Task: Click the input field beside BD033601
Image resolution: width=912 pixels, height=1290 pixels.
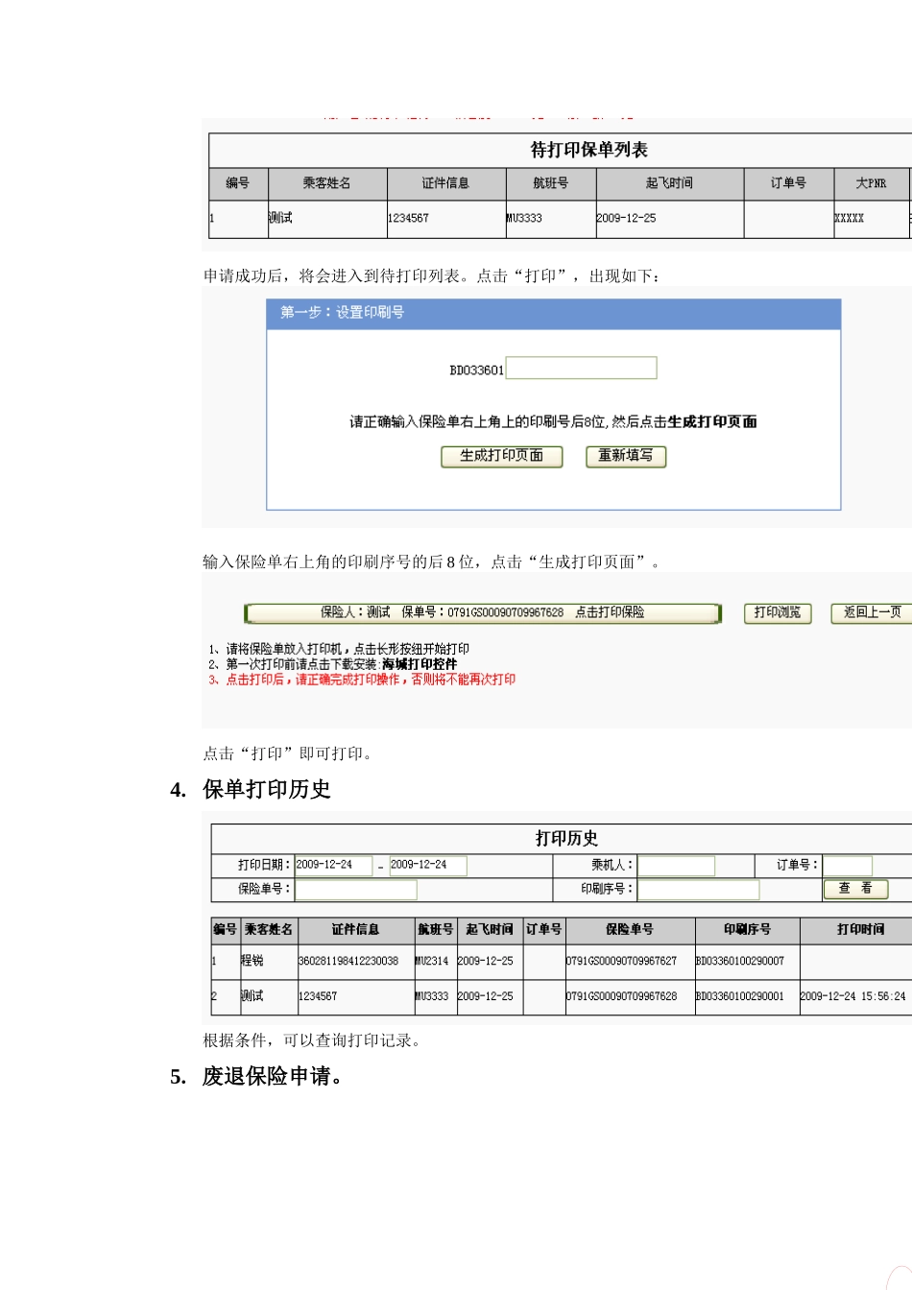Action: coord(581,369)
